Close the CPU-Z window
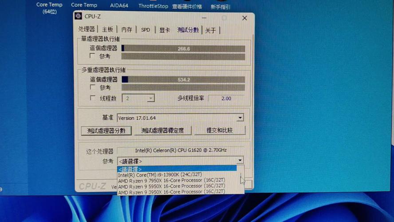The image size is (394, 222). coord(244,18)
